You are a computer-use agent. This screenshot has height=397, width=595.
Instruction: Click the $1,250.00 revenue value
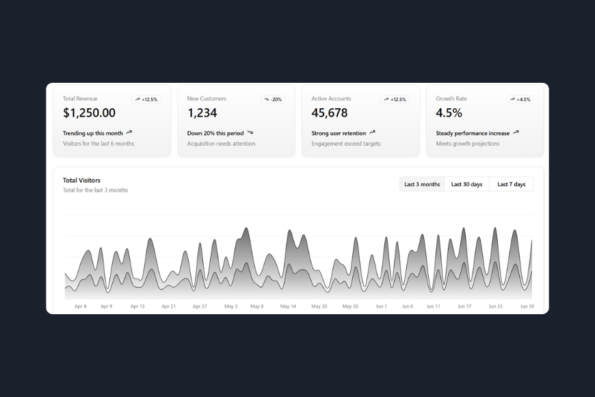[89, 113]
